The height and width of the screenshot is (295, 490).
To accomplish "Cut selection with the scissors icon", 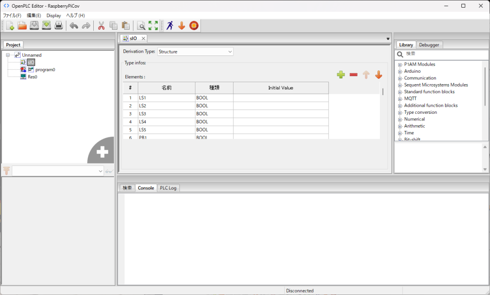I will [101, 26].
